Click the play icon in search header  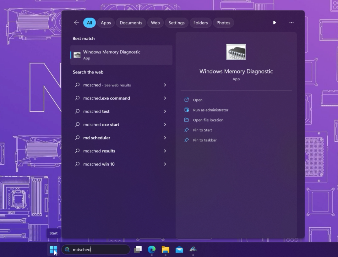(275, 23)
